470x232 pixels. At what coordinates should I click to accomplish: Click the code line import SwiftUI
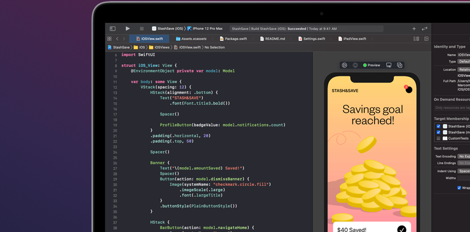pyautogui.click(x=138, y=55)
